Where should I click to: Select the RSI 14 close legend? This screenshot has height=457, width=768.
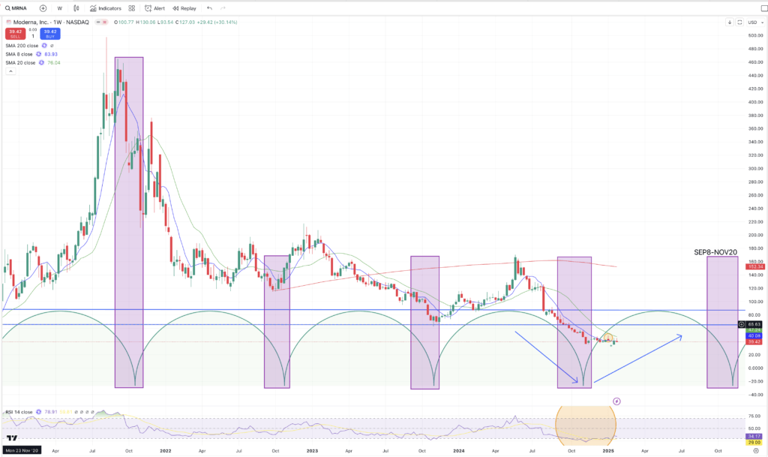(19, 412)
